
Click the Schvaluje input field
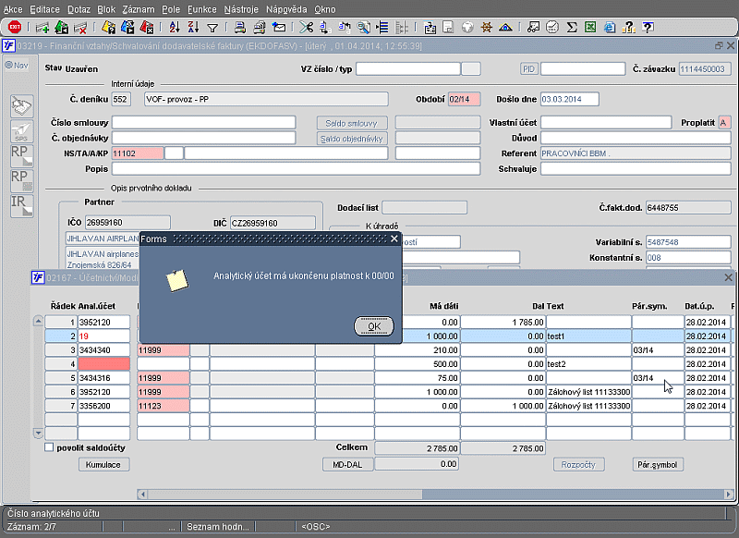click(x=636, y=169)
